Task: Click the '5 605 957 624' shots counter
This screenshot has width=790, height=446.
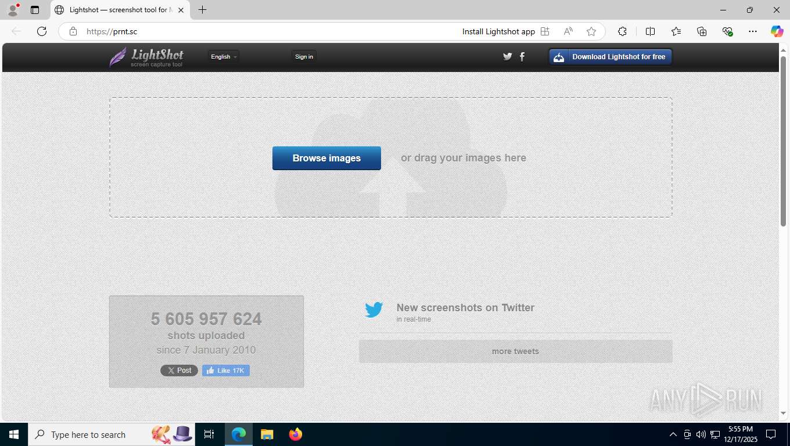Action: 206,319
